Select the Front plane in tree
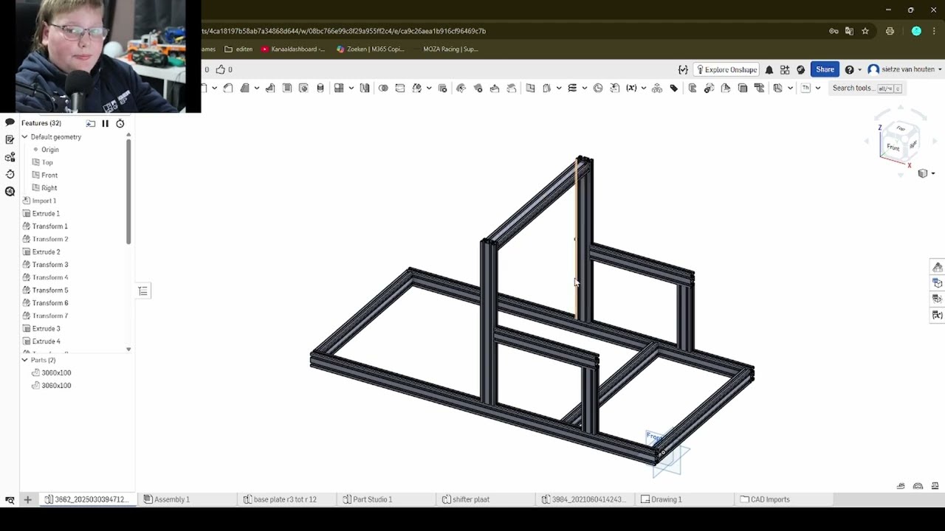The image size is (945, 531). 49,175
